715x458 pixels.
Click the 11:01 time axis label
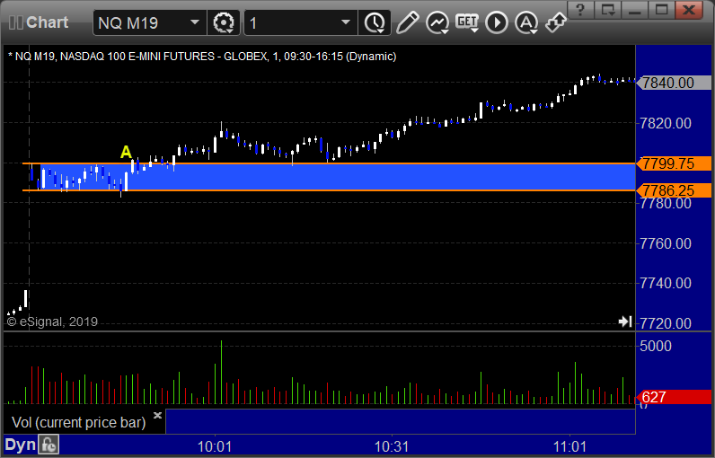(570, 446)
